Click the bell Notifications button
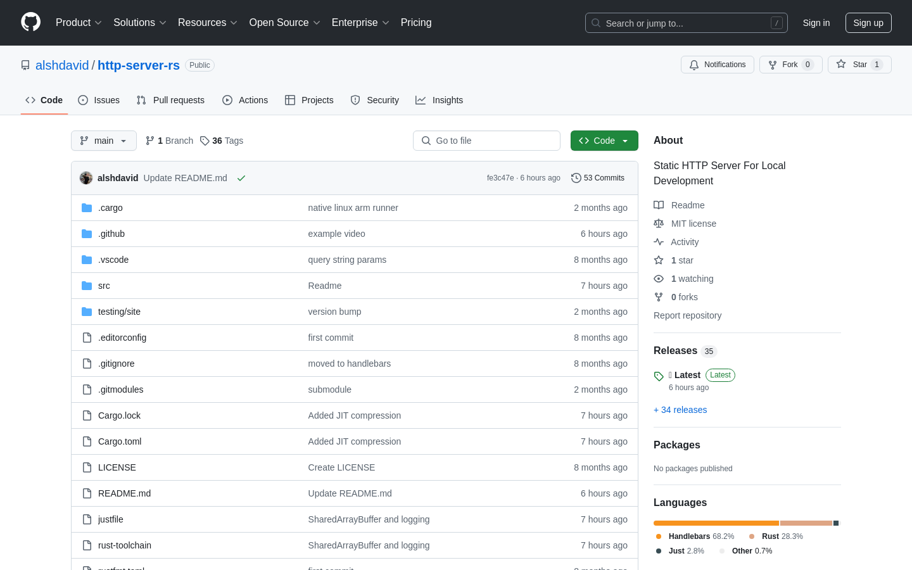Screen dimensions: 912x570 [x=718, y=65]
